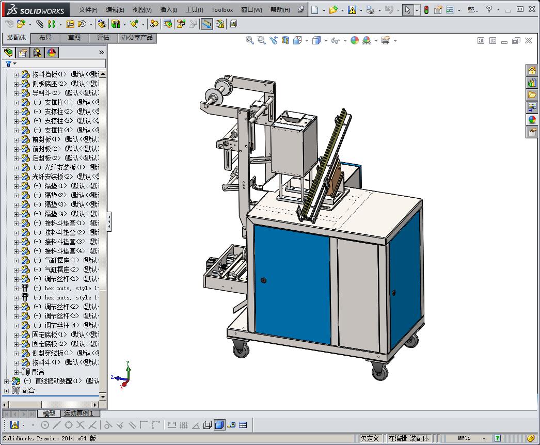Open the File Explorer folder task pane tab
The image size is (540, 445).
532,95
